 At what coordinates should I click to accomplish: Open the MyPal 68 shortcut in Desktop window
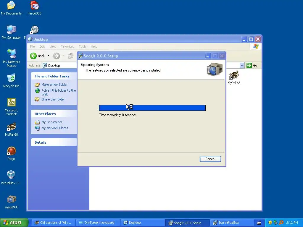pos(234,77)
